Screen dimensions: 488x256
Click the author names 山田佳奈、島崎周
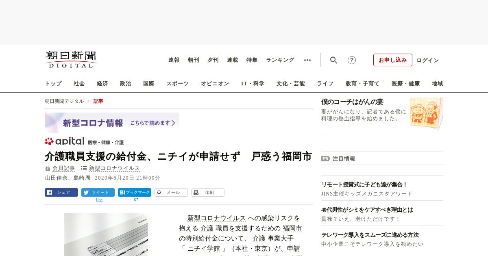point(68,178)
